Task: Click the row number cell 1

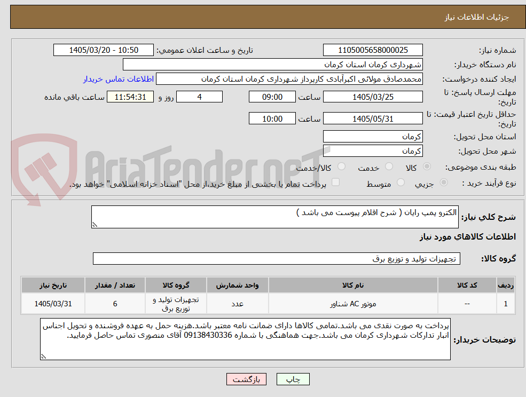Action: coord(506,304)
